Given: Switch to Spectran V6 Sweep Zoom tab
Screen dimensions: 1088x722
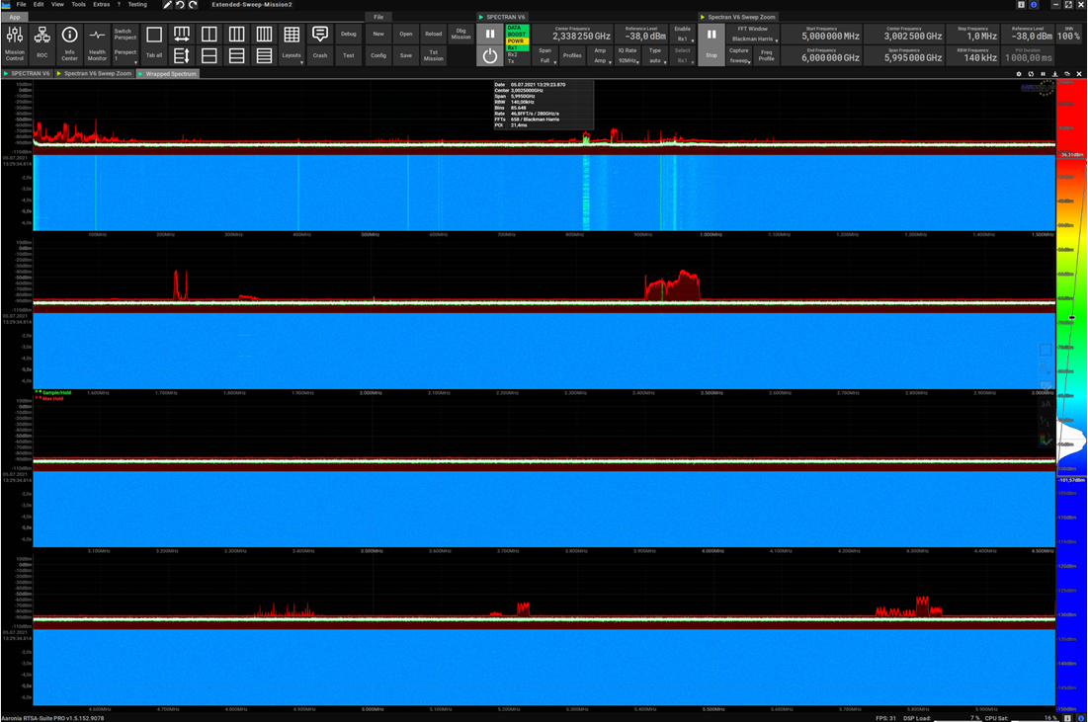Looking at the screenshot, I should coord(94,73).
